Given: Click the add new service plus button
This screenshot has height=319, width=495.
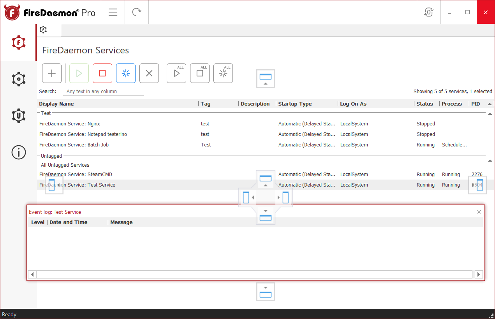Looking at the screenshot, I should (52, 73).
